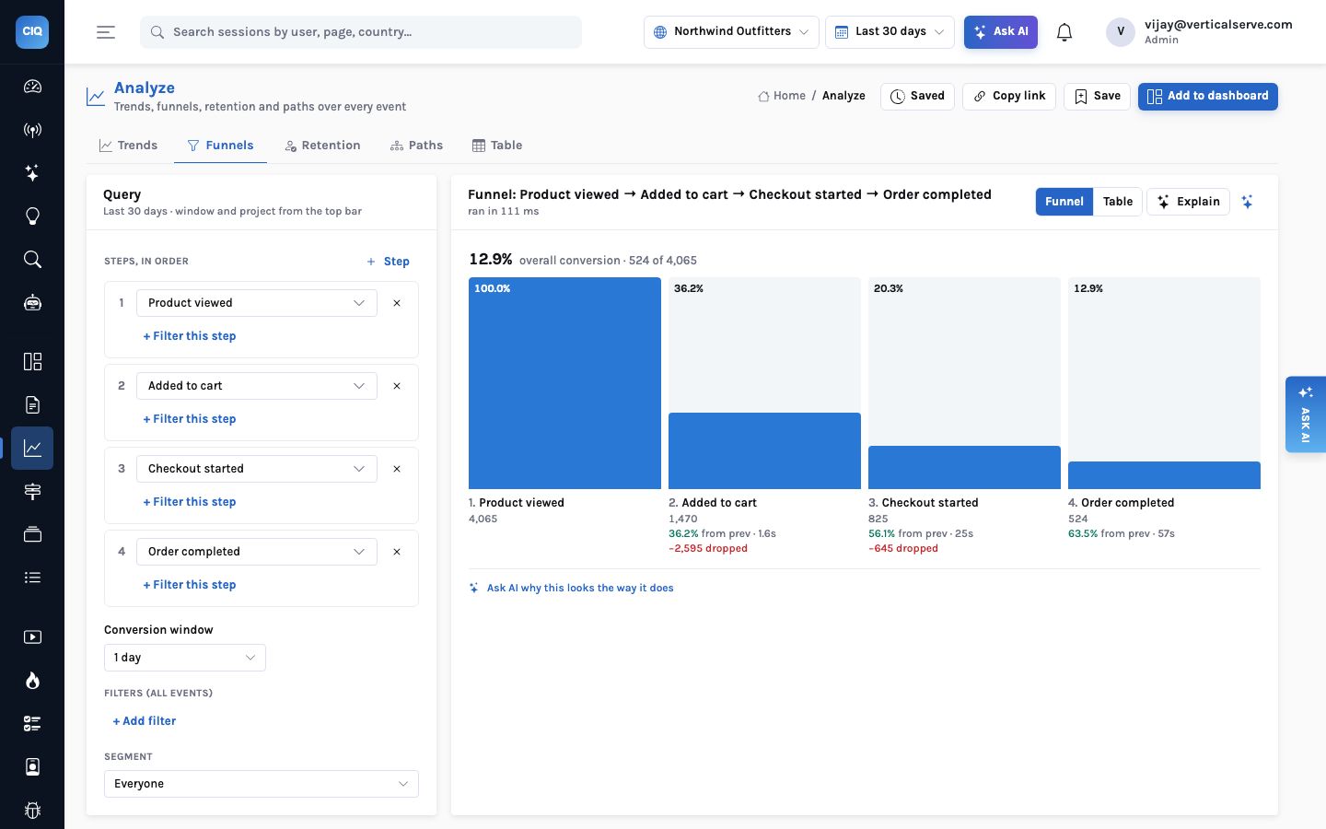
Task: Switch to the Paths tab
Action: tap(416, 146)
